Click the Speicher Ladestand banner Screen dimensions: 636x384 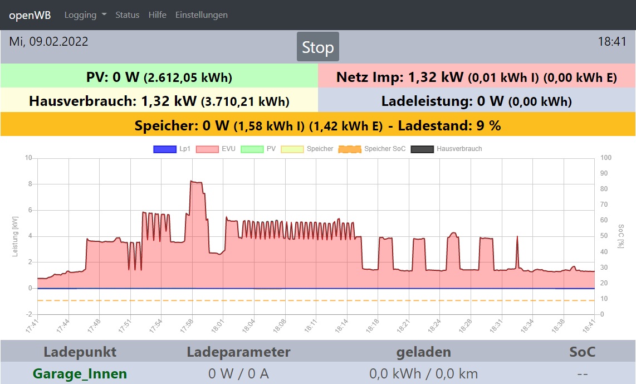point(317,125)
